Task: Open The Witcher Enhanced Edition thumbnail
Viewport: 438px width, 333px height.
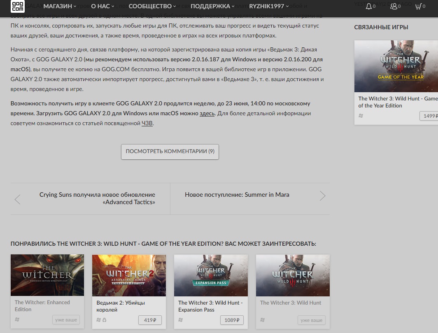Action: [47, 275]
